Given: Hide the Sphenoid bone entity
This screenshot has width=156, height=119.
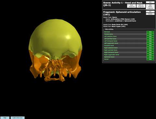Looking at the screenshot, I should [150, 57].
